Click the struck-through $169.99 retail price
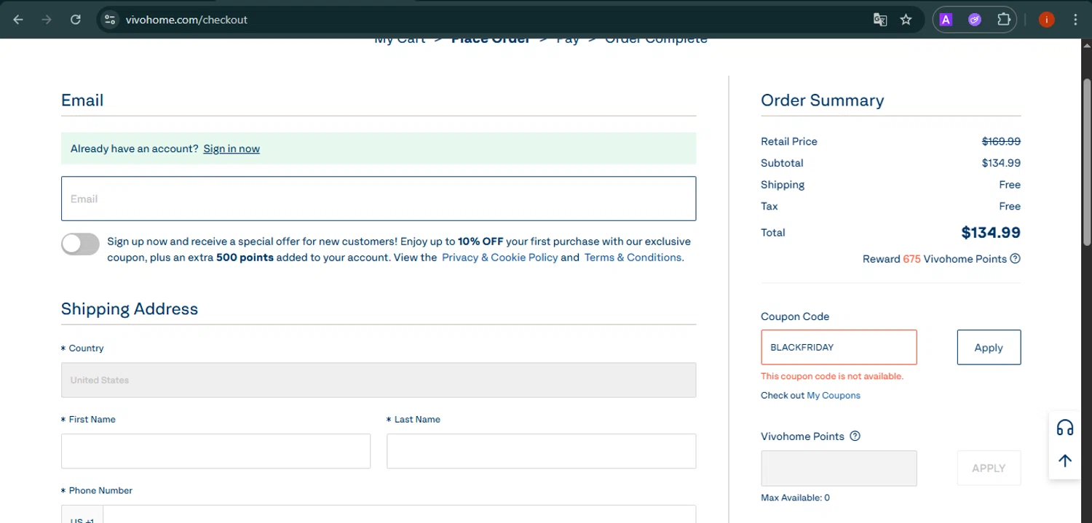Image resolution: width=1092 pixels, height=523 pixels. [x=1001, y=141]
